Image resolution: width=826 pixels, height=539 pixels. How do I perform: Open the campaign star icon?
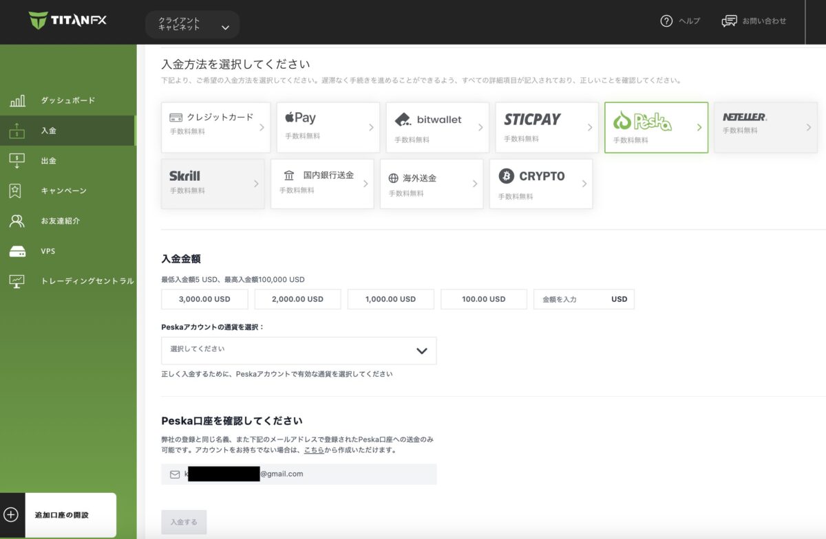click(x=17, y=190)
